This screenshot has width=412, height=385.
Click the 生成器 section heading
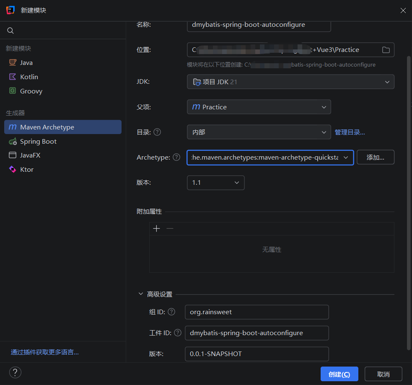coord(15,113)
